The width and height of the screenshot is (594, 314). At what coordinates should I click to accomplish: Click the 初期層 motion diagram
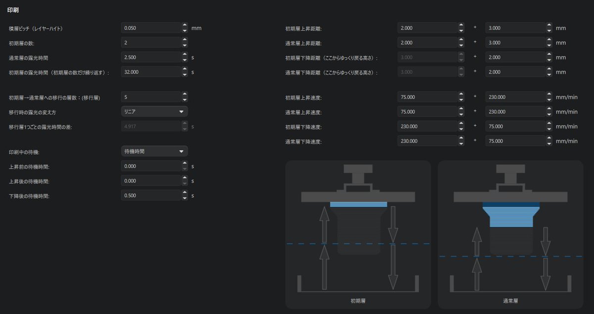(358, 234)
